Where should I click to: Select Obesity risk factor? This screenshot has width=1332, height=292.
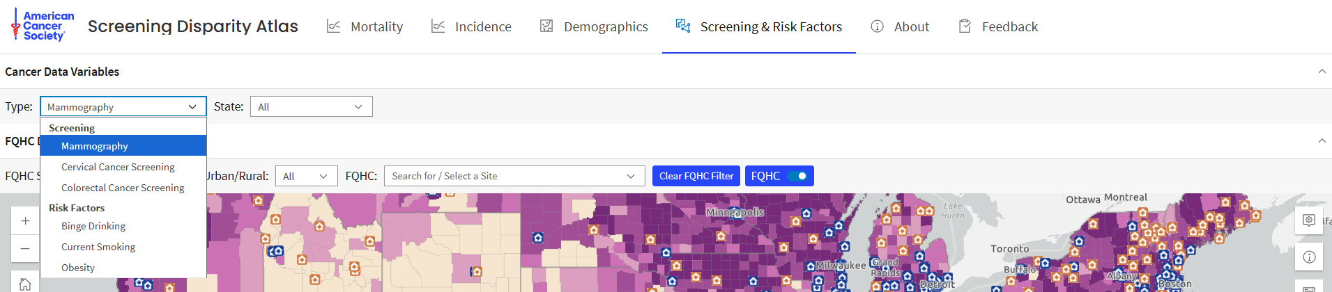pos(123,268)
